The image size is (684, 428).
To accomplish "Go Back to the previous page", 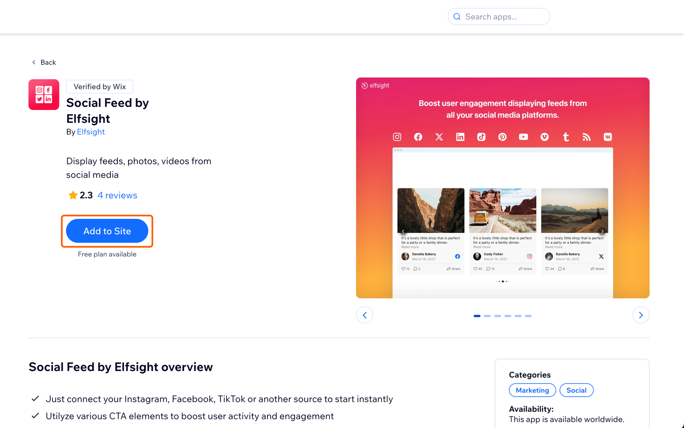I will [x=44, y=62].
